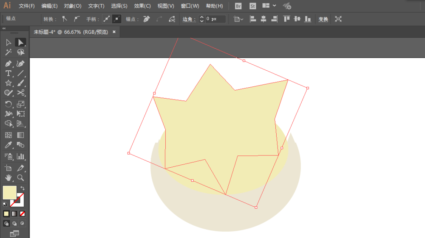Select the Gradient tool
This screenshot has width=425, height=238.
click(20, 135)
